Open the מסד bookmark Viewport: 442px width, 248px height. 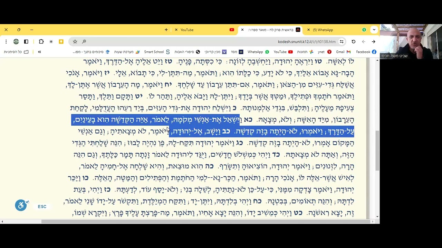pyautogui.click(x=237, y=52)
